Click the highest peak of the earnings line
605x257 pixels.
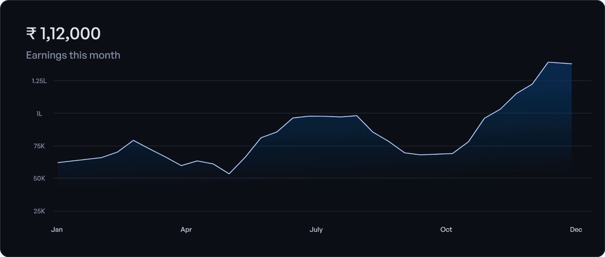pos(548,62)
